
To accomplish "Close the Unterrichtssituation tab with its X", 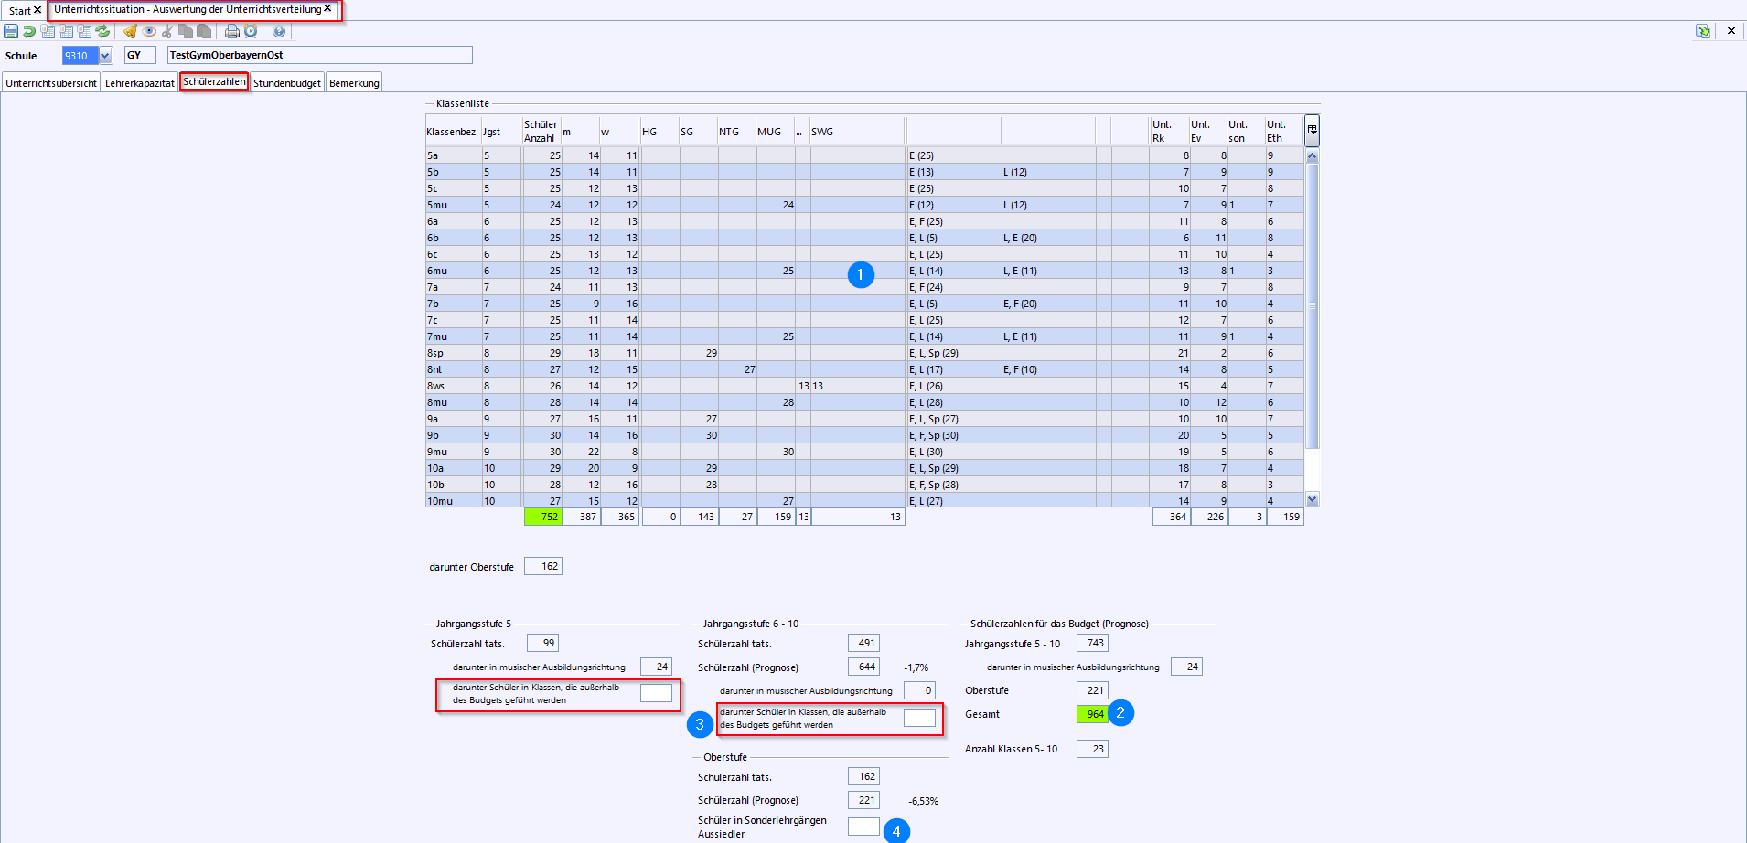I will pyautogui.click(x=327, y=8).
